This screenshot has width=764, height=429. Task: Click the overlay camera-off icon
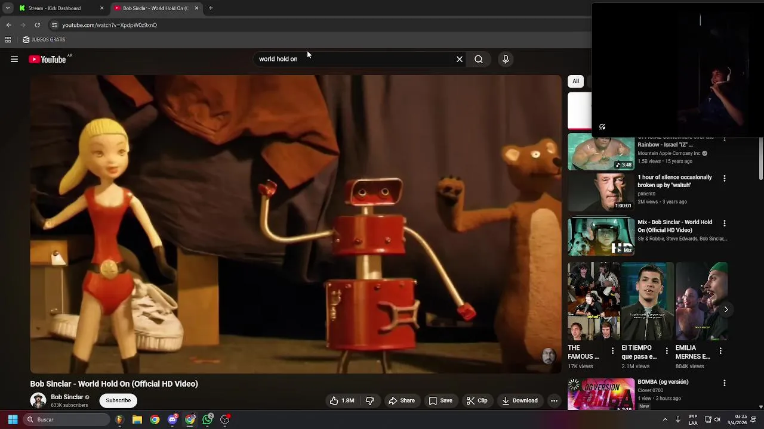point(602,127)
